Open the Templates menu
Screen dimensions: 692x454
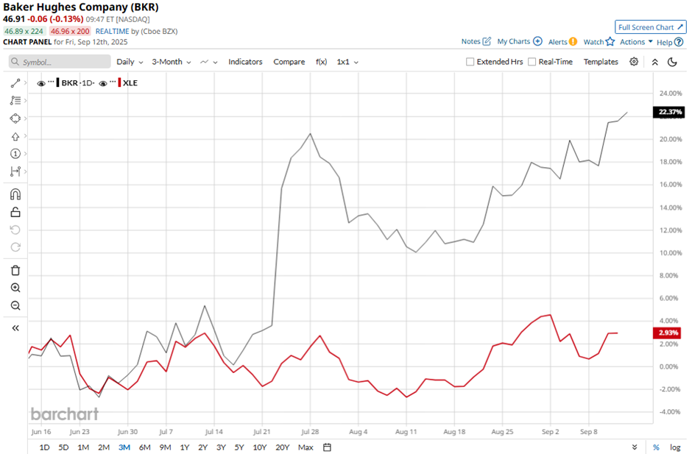tap(601, 62)
